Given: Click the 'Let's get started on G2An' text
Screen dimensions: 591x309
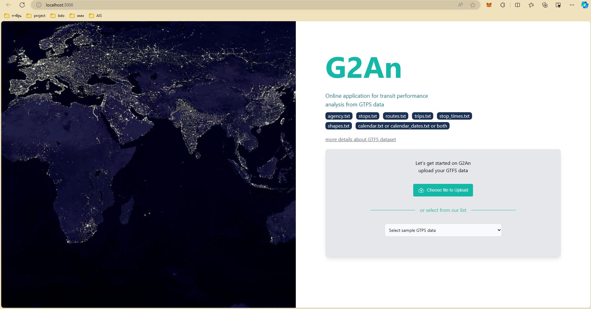Looking at the screenshot, I should click(x=443, y=163).
